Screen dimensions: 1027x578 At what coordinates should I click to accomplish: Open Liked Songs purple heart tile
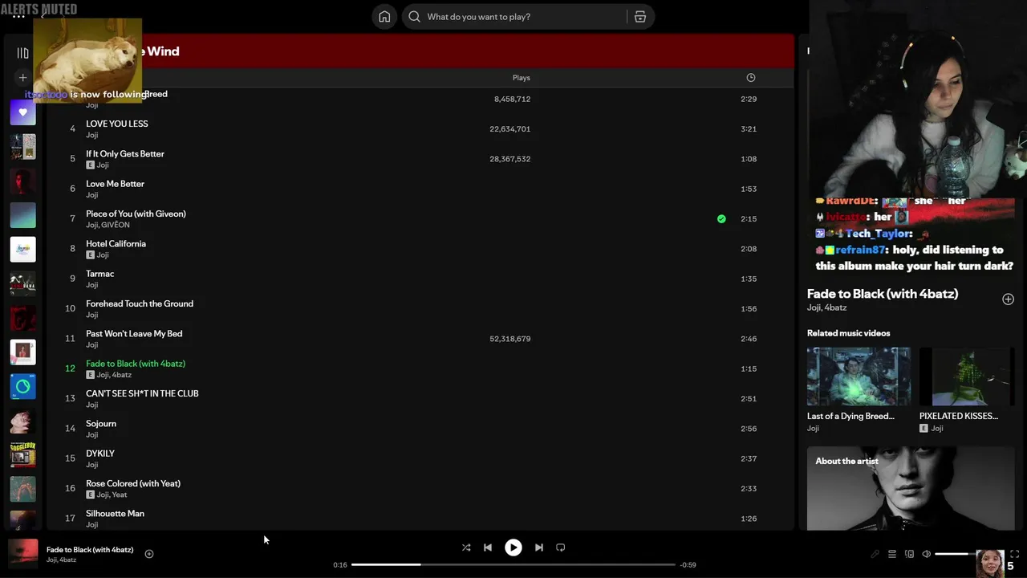[22, 112]
